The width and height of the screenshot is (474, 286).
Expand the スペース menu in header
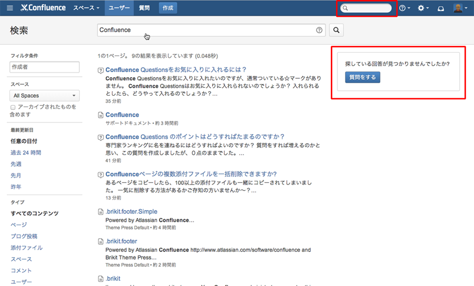tap(86, 8)
